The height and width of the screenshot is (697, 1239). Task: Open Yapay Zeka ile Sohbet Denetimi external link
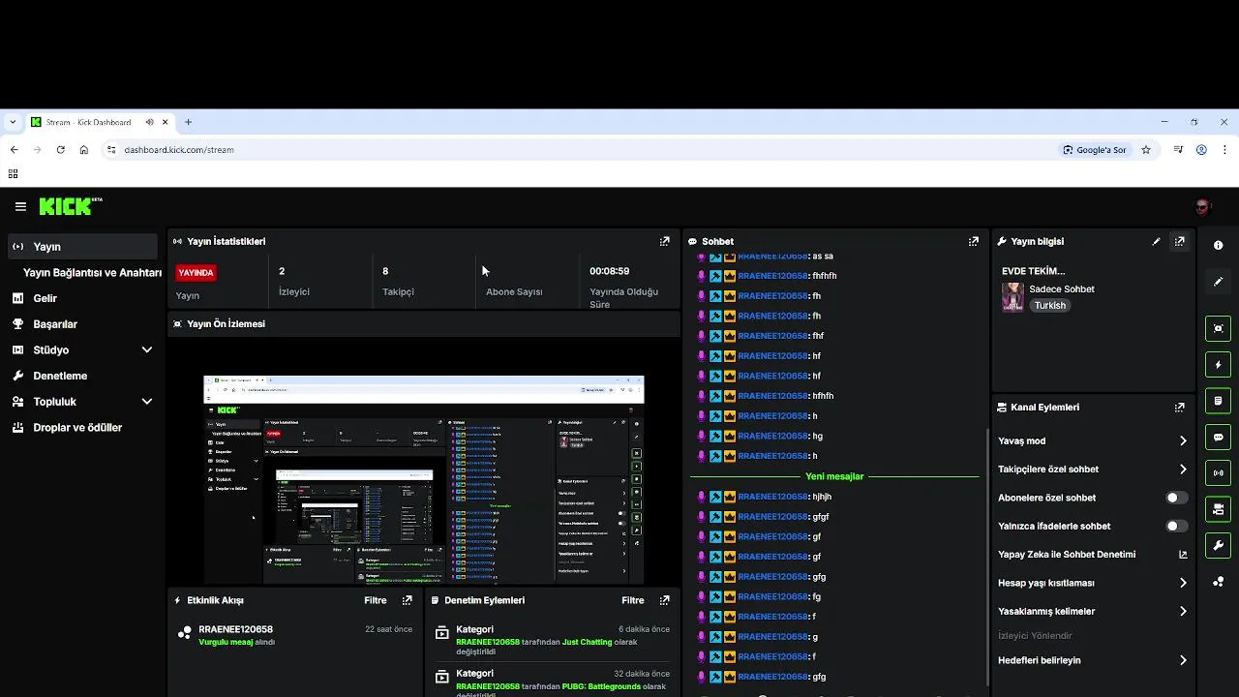click(1183, 555)
